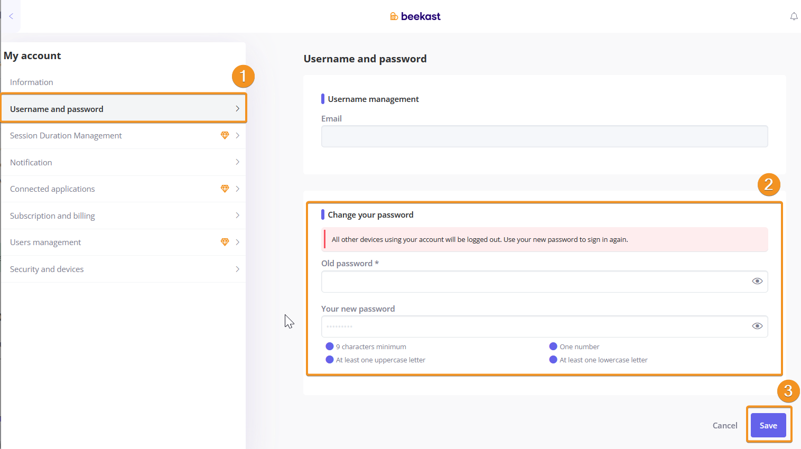Expand Security and devices chevron
This screenshot has height=449, width=801.
pos(237,269)
